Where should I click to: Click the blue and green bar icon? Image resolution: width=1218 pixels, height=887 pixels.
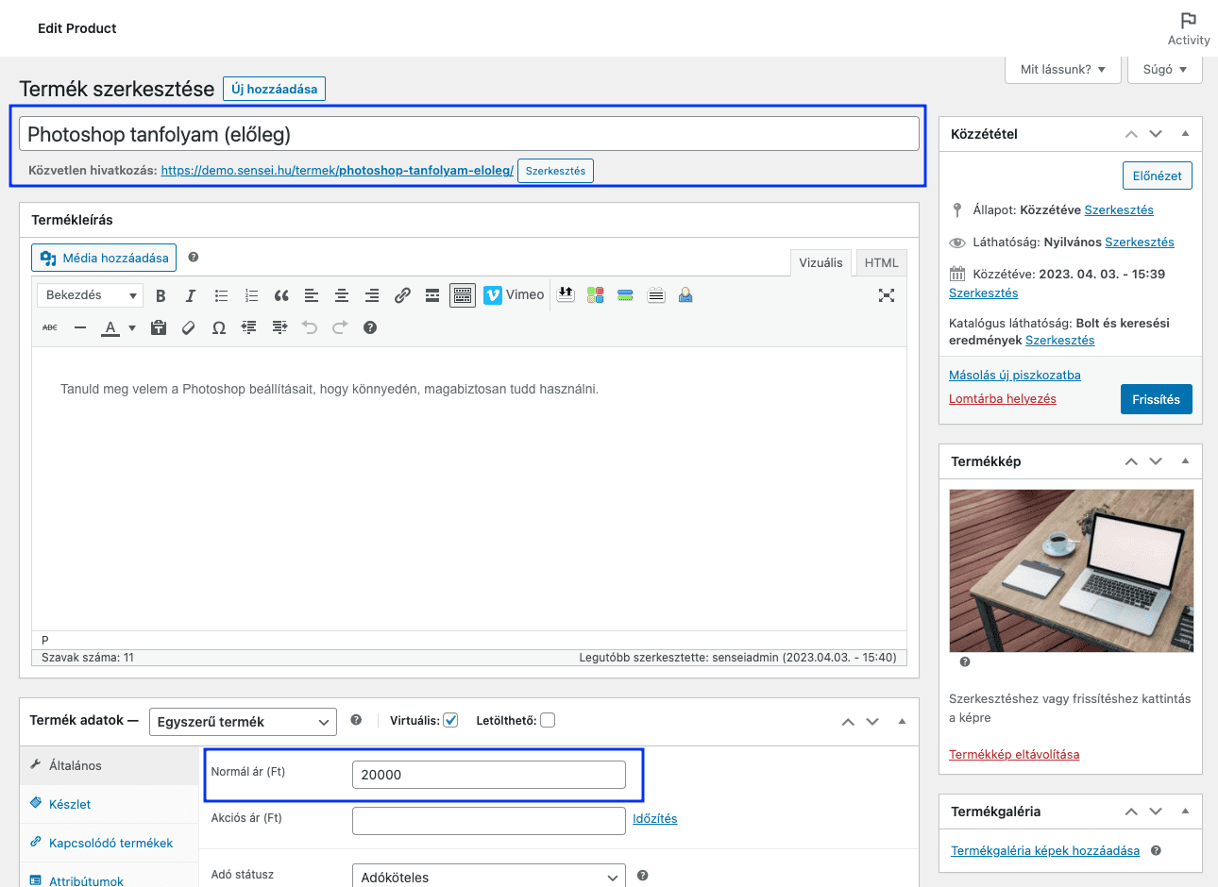point(625,295)
